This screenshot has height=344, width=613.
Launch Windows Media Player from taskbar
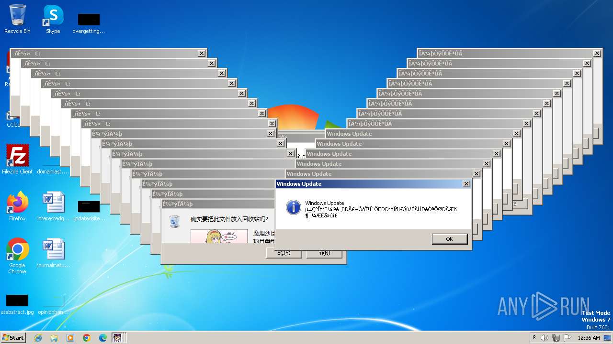click(x=70, y=338)
